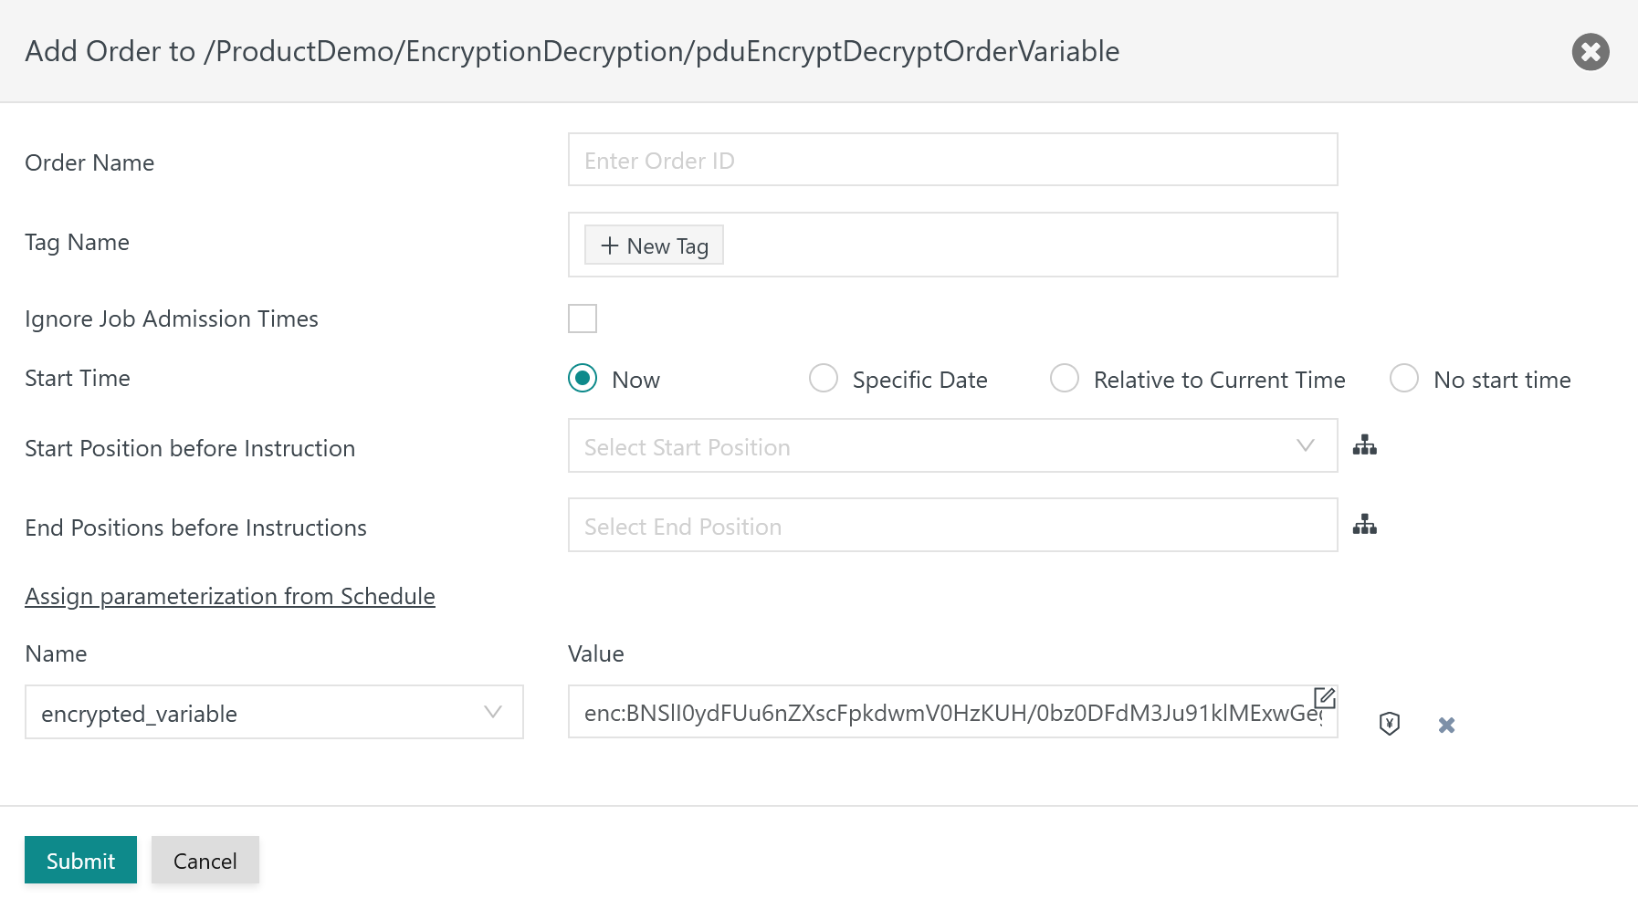Open workflow tree for End Positions
The height and width of the screenshot is (909, 1638).
1364,525
